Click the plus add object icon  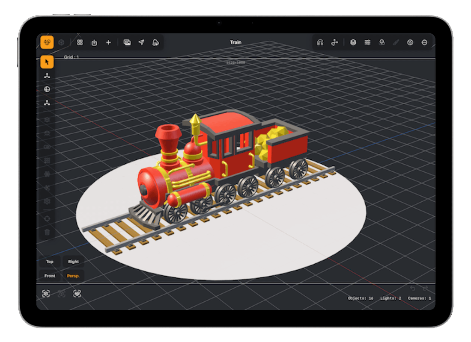pyautogui.click(x=108, y=43)
